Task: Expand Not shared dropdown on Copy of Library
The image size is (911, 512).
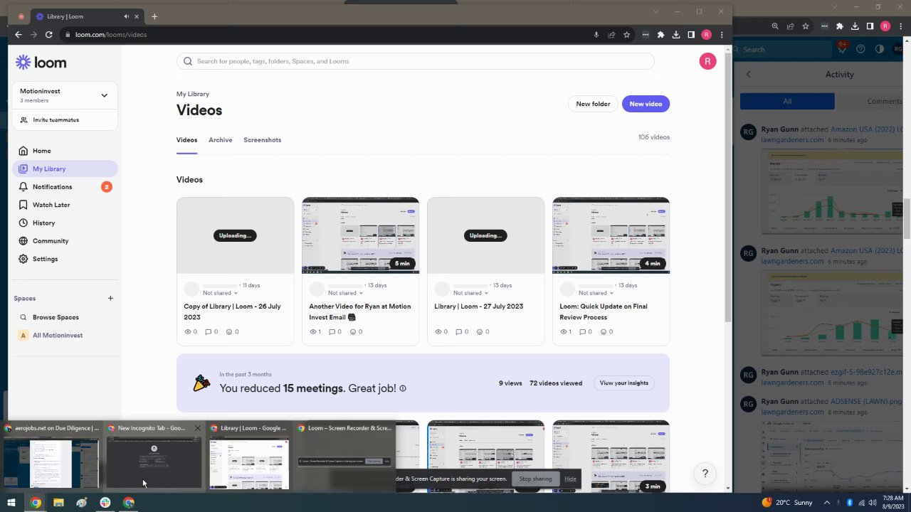Action: tap(220, 293)
